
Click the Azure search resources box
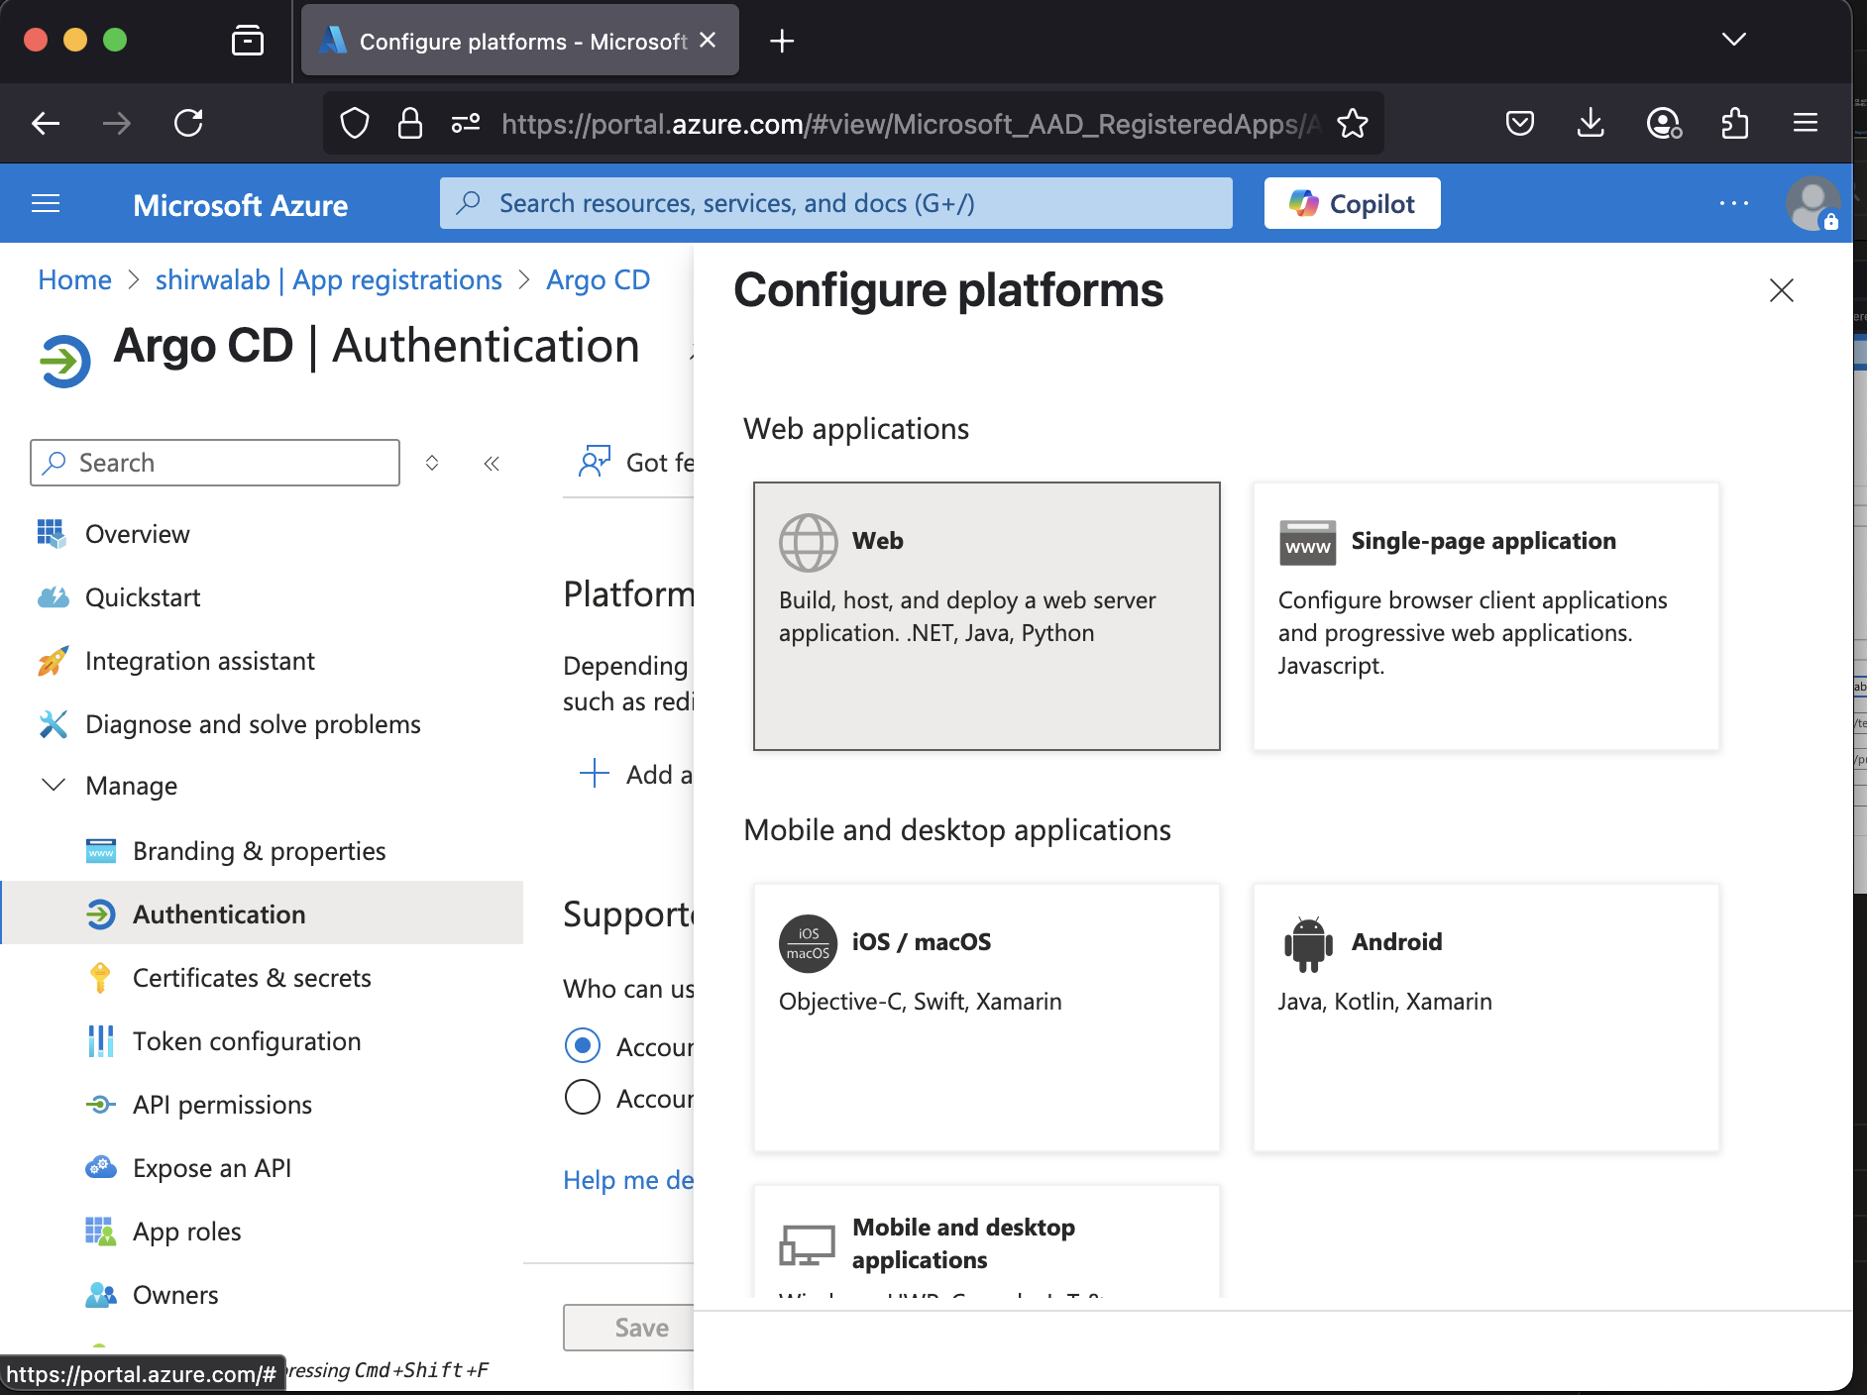tap(835, 203)
